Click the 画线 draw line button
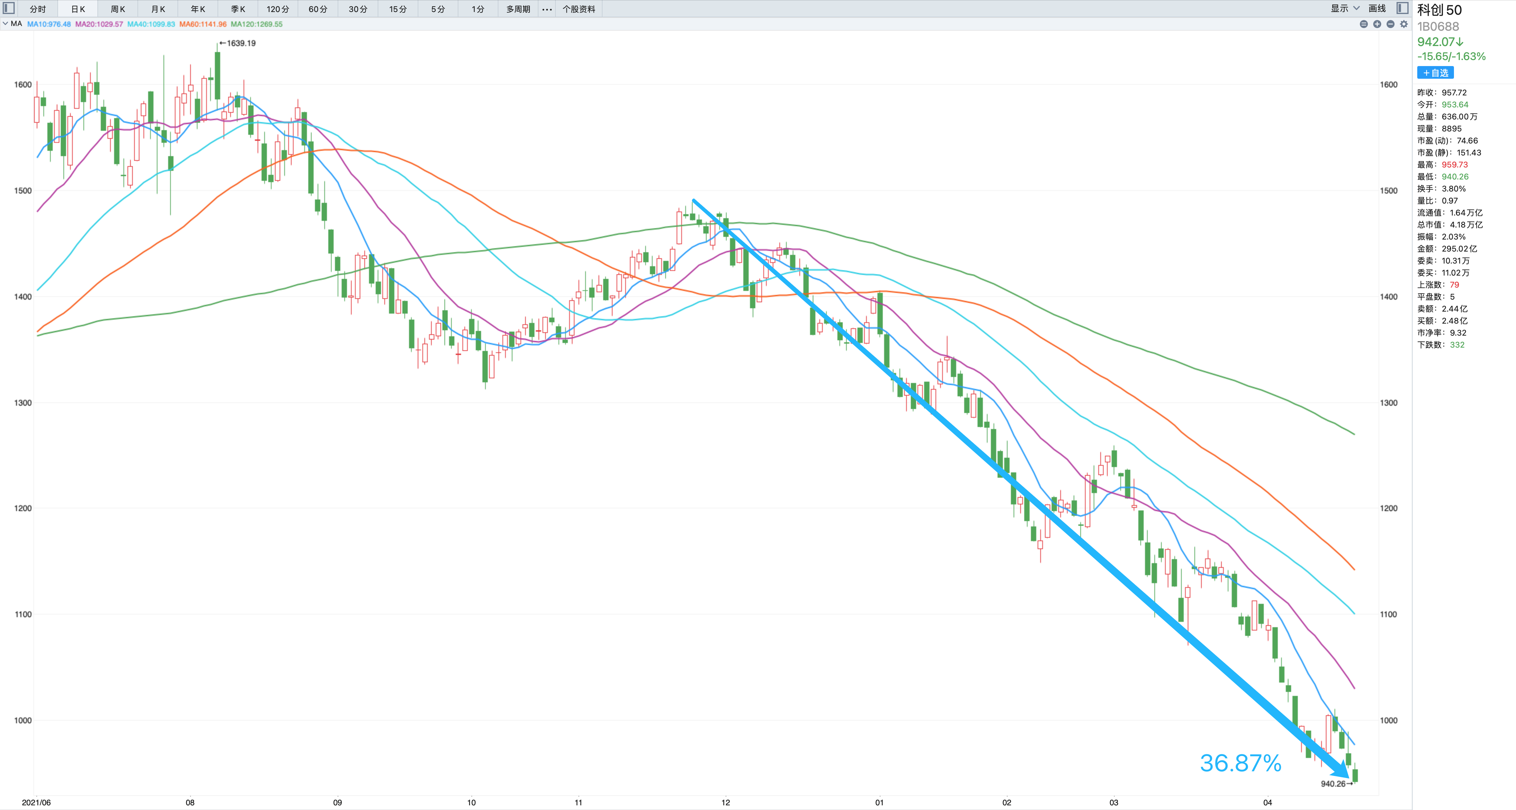1516x810 pixels. (x=1377, y=8)
